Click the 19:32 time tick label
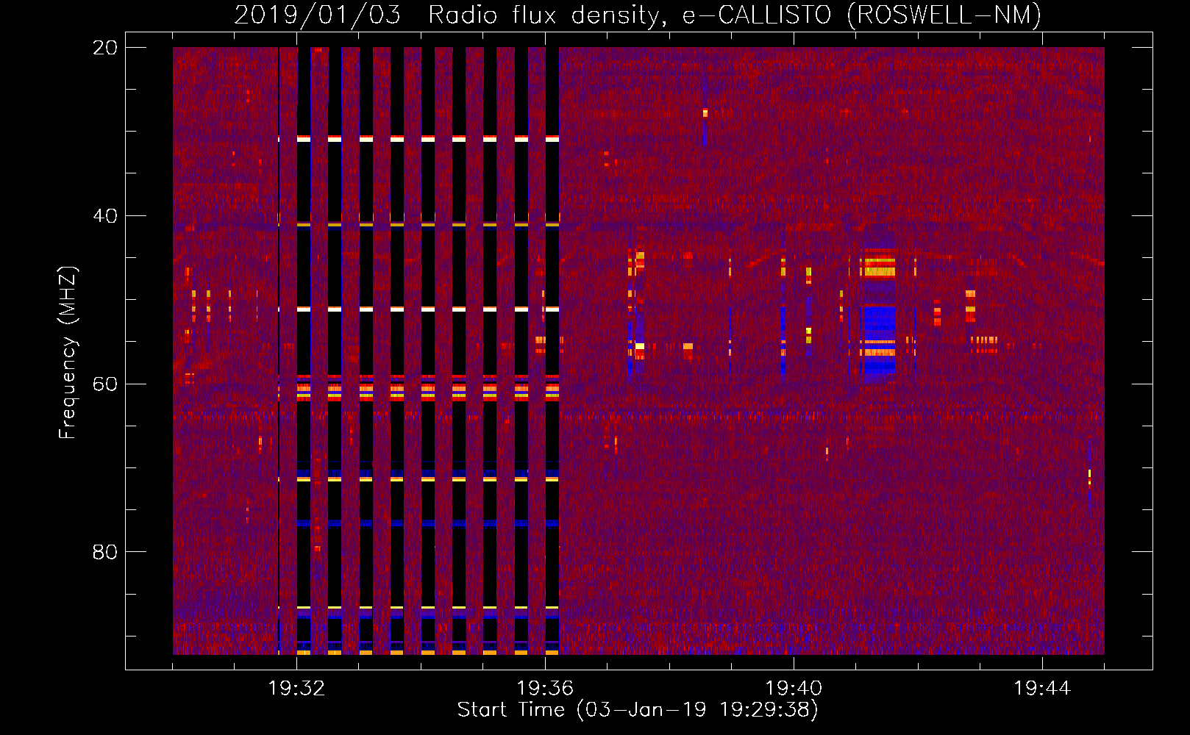The width and height of the screenshot is (1190, 735). tap(296, 688)
